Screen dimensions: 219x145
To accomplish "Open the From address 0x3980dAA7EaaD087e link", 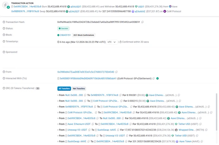I will (x=86, y=72).
